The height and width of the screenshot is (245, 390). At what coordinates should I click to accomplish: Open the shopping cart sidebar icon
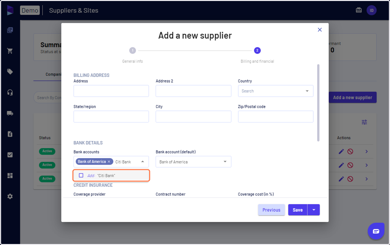coord(10,51)
